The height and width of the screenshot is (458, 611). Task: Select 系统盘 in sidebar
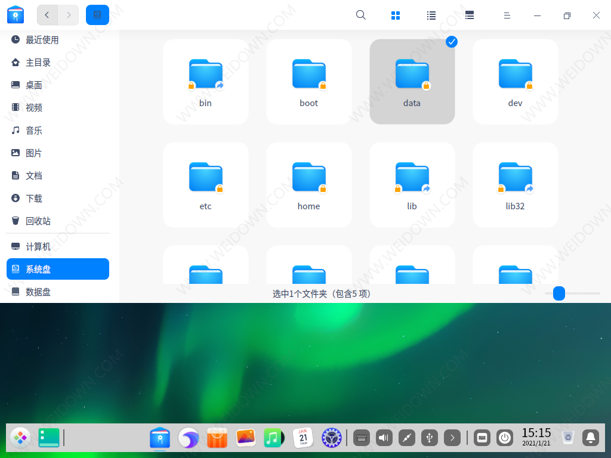[58, 269]
